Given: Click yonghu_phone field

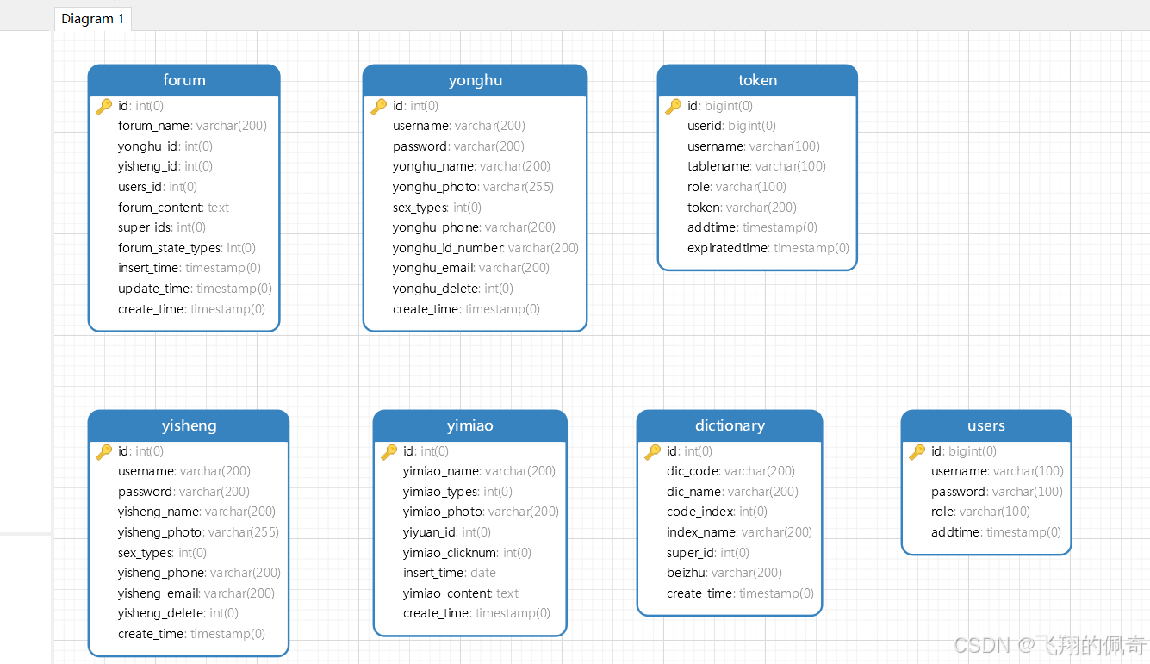Looking at the screenshot, I should pos(475,227).
